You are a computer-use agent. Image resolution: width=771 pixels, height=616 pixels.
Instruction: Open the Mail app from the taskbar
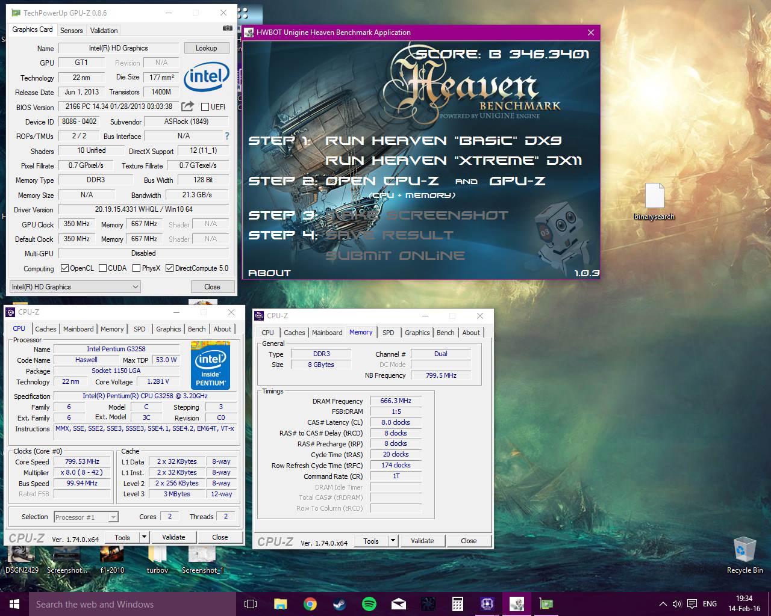coord(398,604)
